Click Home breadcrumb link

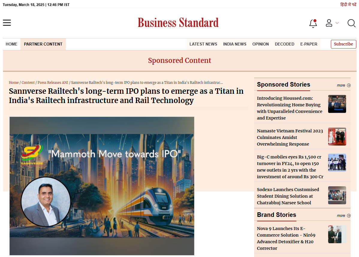pos(14,83)
